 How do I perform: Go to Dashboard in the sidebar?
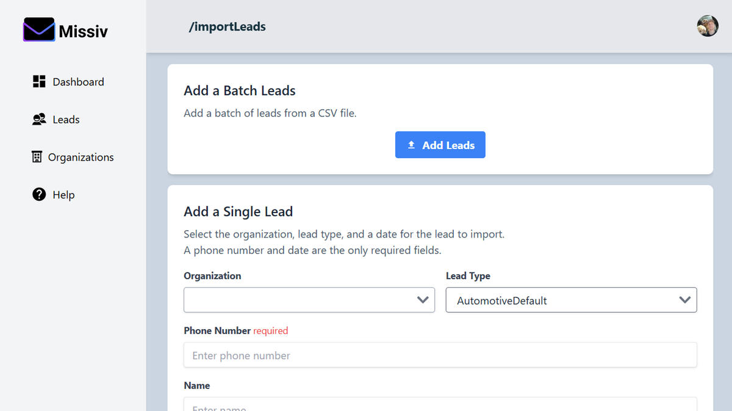click(x=78, y=82)
